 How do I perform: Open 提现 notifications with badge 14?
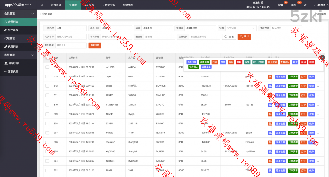tap(294, 5)
